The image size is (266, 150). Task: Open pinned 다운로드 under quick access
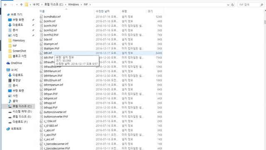(17, 25)
